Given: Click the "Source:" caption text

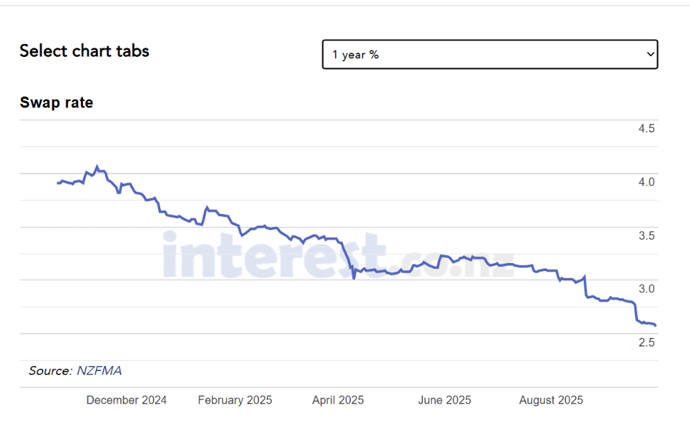Looking at the screenshot, I should [51, 371].
